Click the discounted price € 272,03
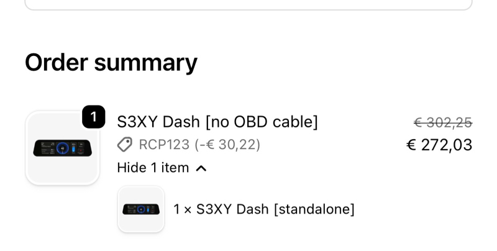Viewport: 497px width, 251px height. pyautogui.click(x=439, y=145)
